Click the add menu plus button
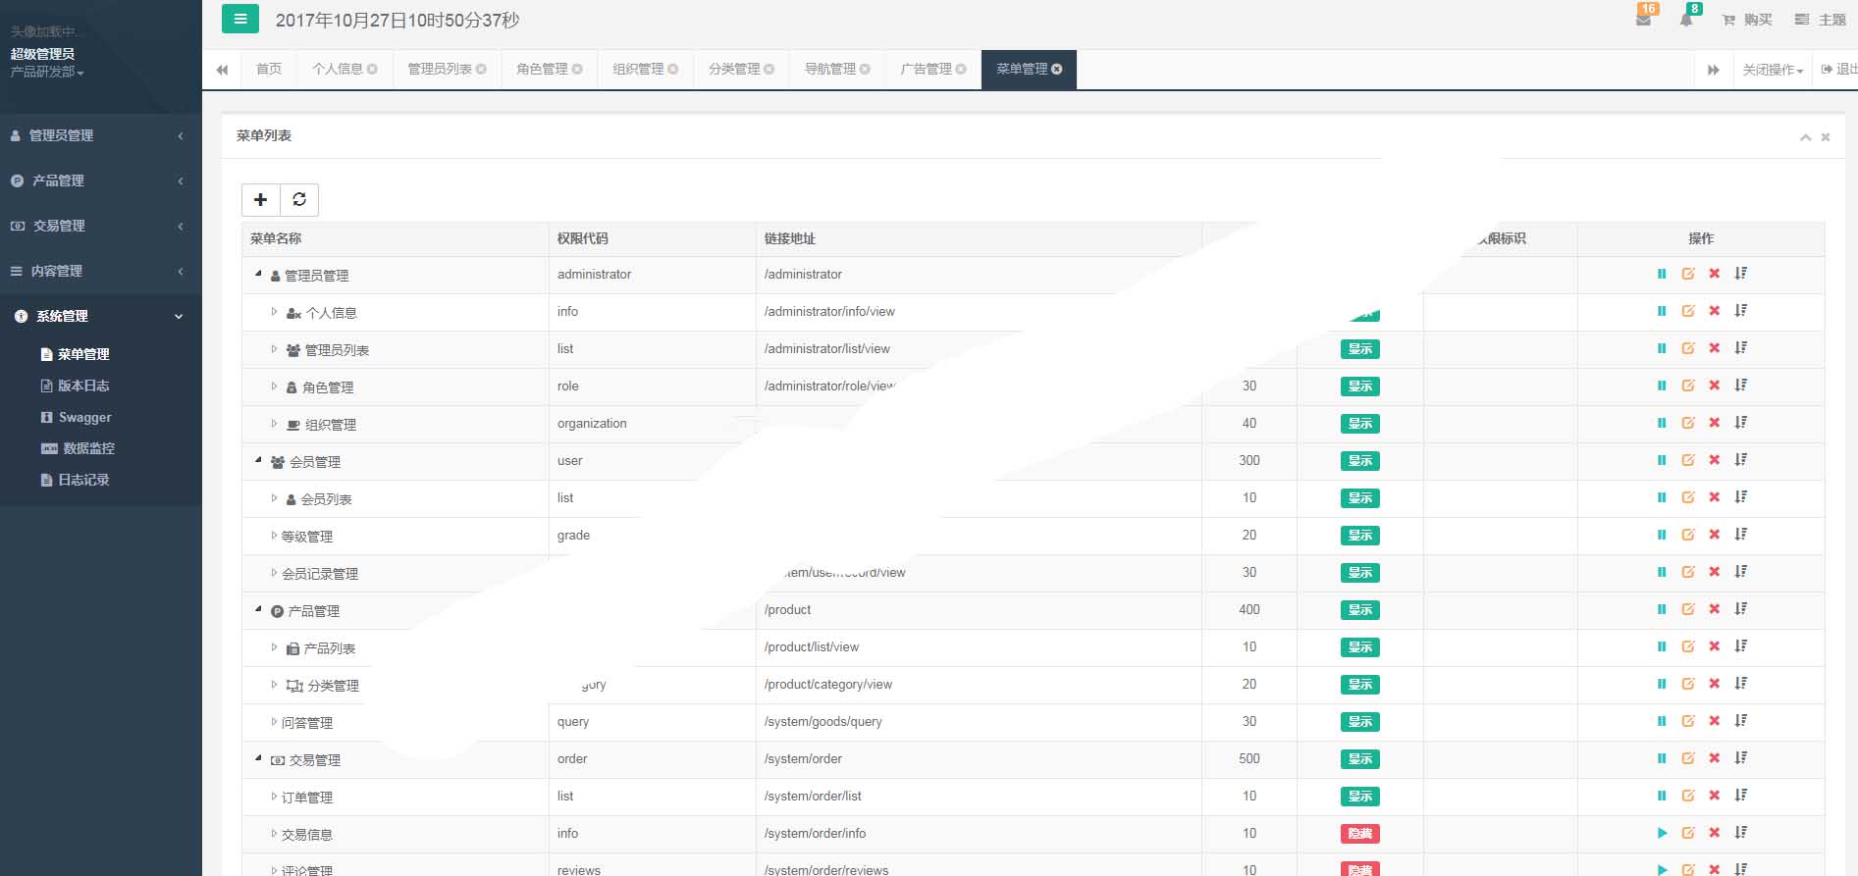 [260, 200]
